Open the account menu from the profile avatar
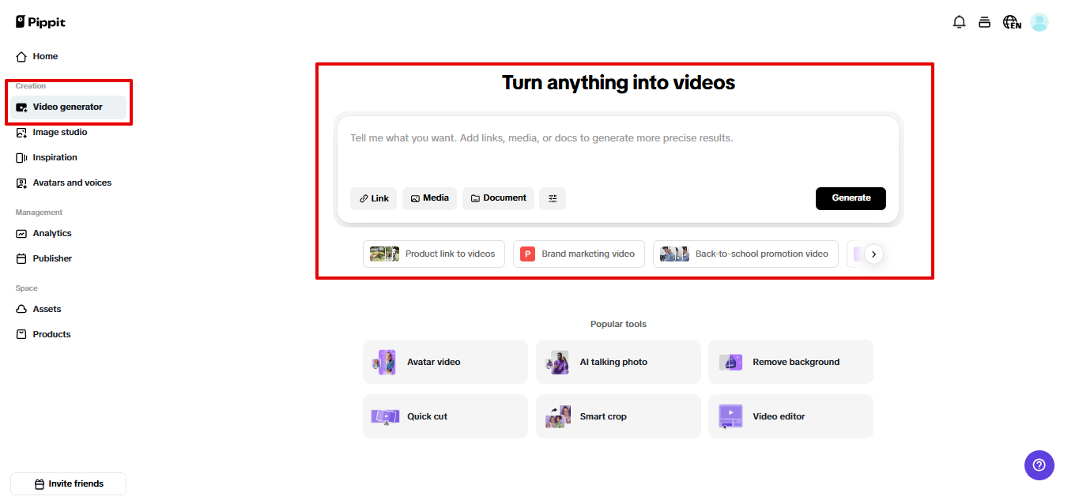This screenshot has height=504, width=1079. pos(1039,21)
